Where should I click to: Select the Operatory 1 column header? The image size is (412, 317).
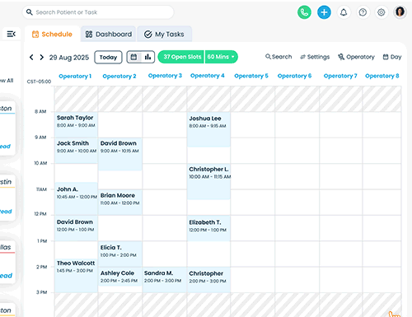pyautogui.click(x=75, y=76)
